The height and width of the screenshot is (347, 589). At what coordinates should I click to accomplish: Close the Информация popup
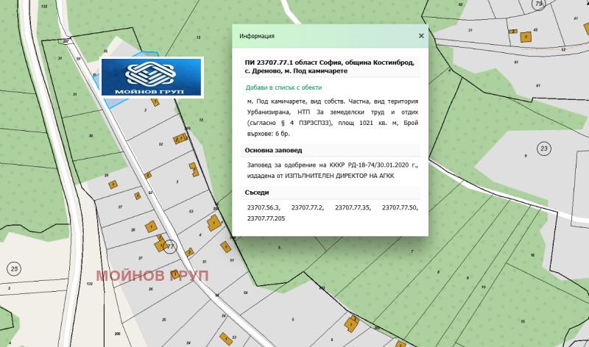pyautogui.click(x=421, y=35)
